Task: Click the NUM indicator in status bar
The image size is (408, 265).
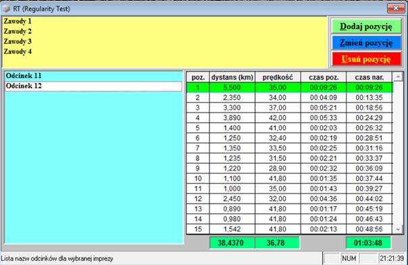Action: (349, 258)
